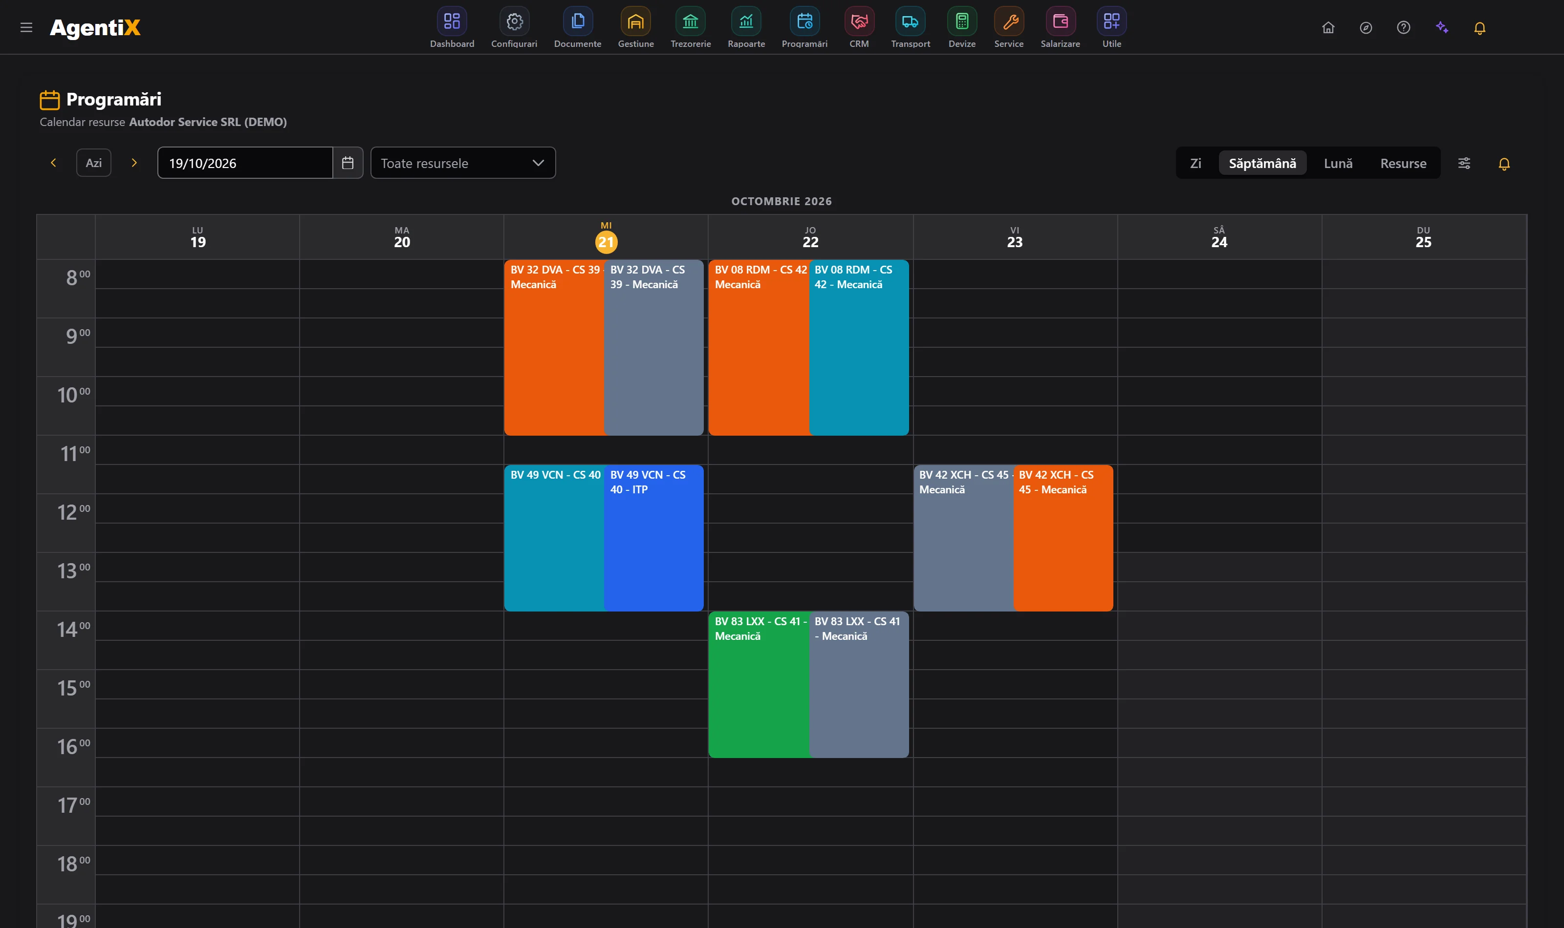This screenshot has width=1564, height=928.
Task: Open the Salarizare wallet module
Action: tap(1061, 28)
